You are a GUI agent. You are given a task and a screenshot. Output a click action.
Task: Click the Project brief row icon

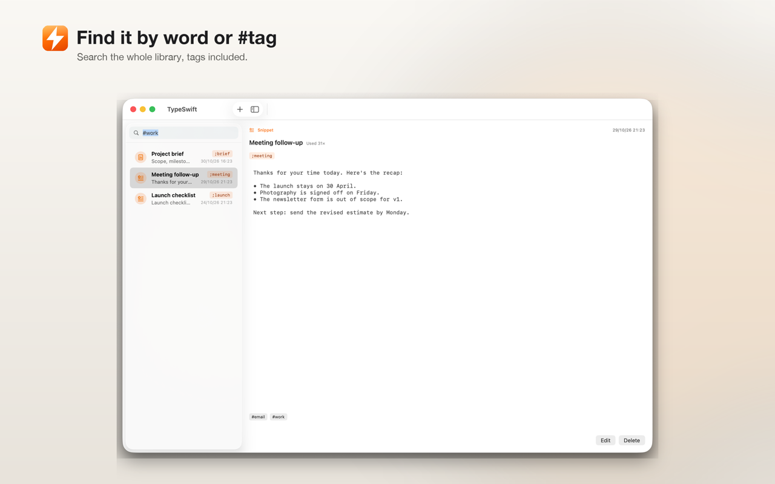click(x=140, y=157)
